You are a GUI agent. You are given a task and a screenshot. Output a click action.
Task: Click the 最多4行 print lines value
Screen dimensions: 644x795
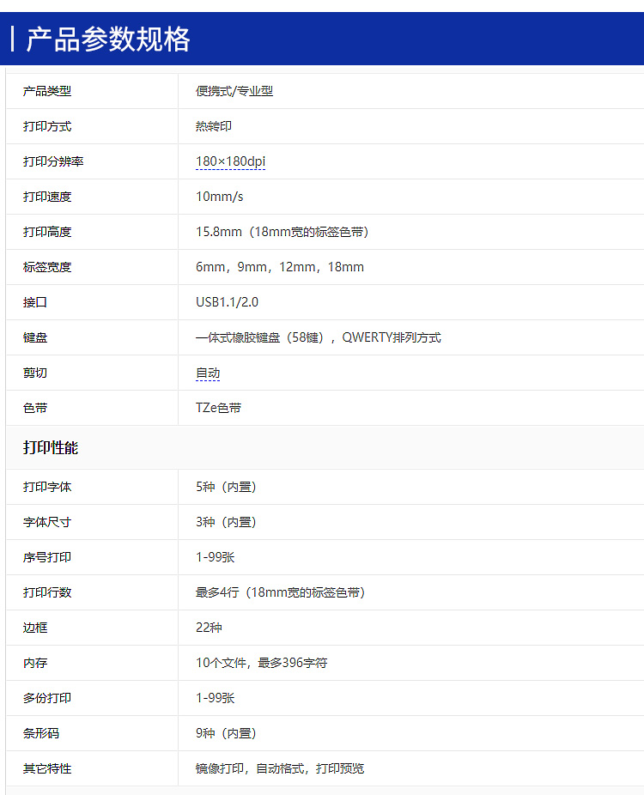tap(281, 592)
